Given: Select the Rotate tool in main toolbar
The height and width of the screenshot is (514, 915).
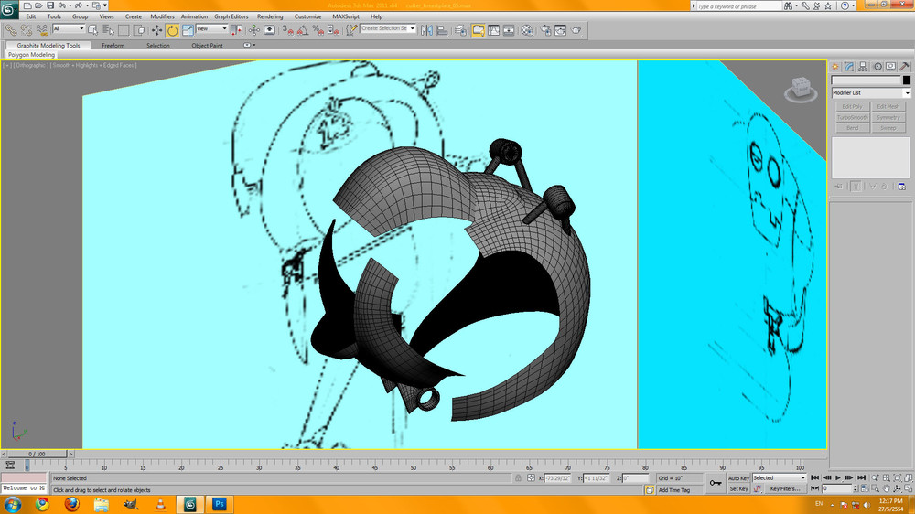Looking at the screenshot, I should point(172,29).
